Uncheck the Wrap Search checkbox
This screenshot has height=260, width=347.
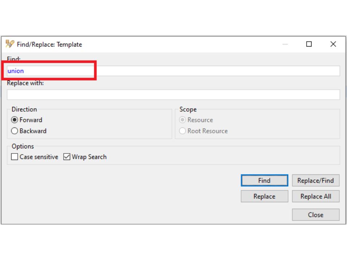click(x=67, y=157)
